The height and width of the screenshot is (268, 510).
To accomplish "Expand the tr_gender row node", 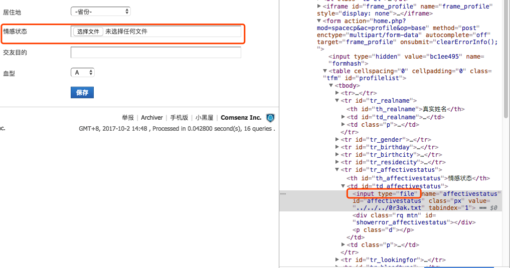I will pyautogui.click(x=337, y=140).
